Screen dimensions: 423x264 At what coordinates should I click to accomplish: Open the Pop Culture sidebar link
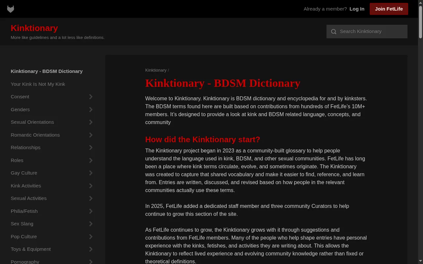click(24, 237)
